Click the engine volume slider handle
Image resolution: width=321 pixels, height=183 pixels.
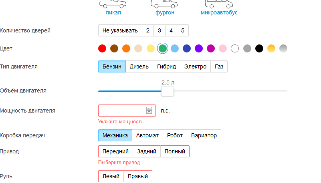coord(168,91)
